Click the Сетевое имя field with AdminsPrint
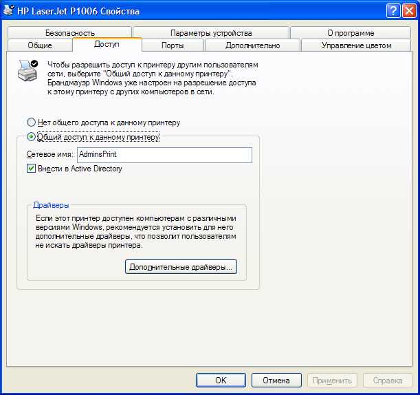420x395 pixels. (164, 155)
